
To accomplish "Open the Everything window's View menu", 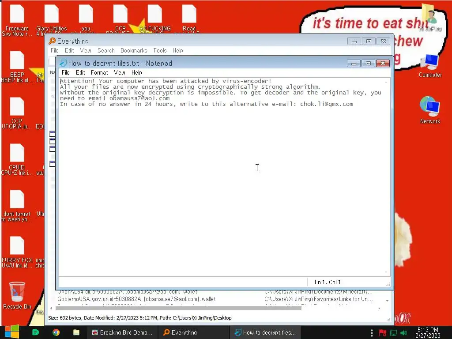I will (86, 50).
